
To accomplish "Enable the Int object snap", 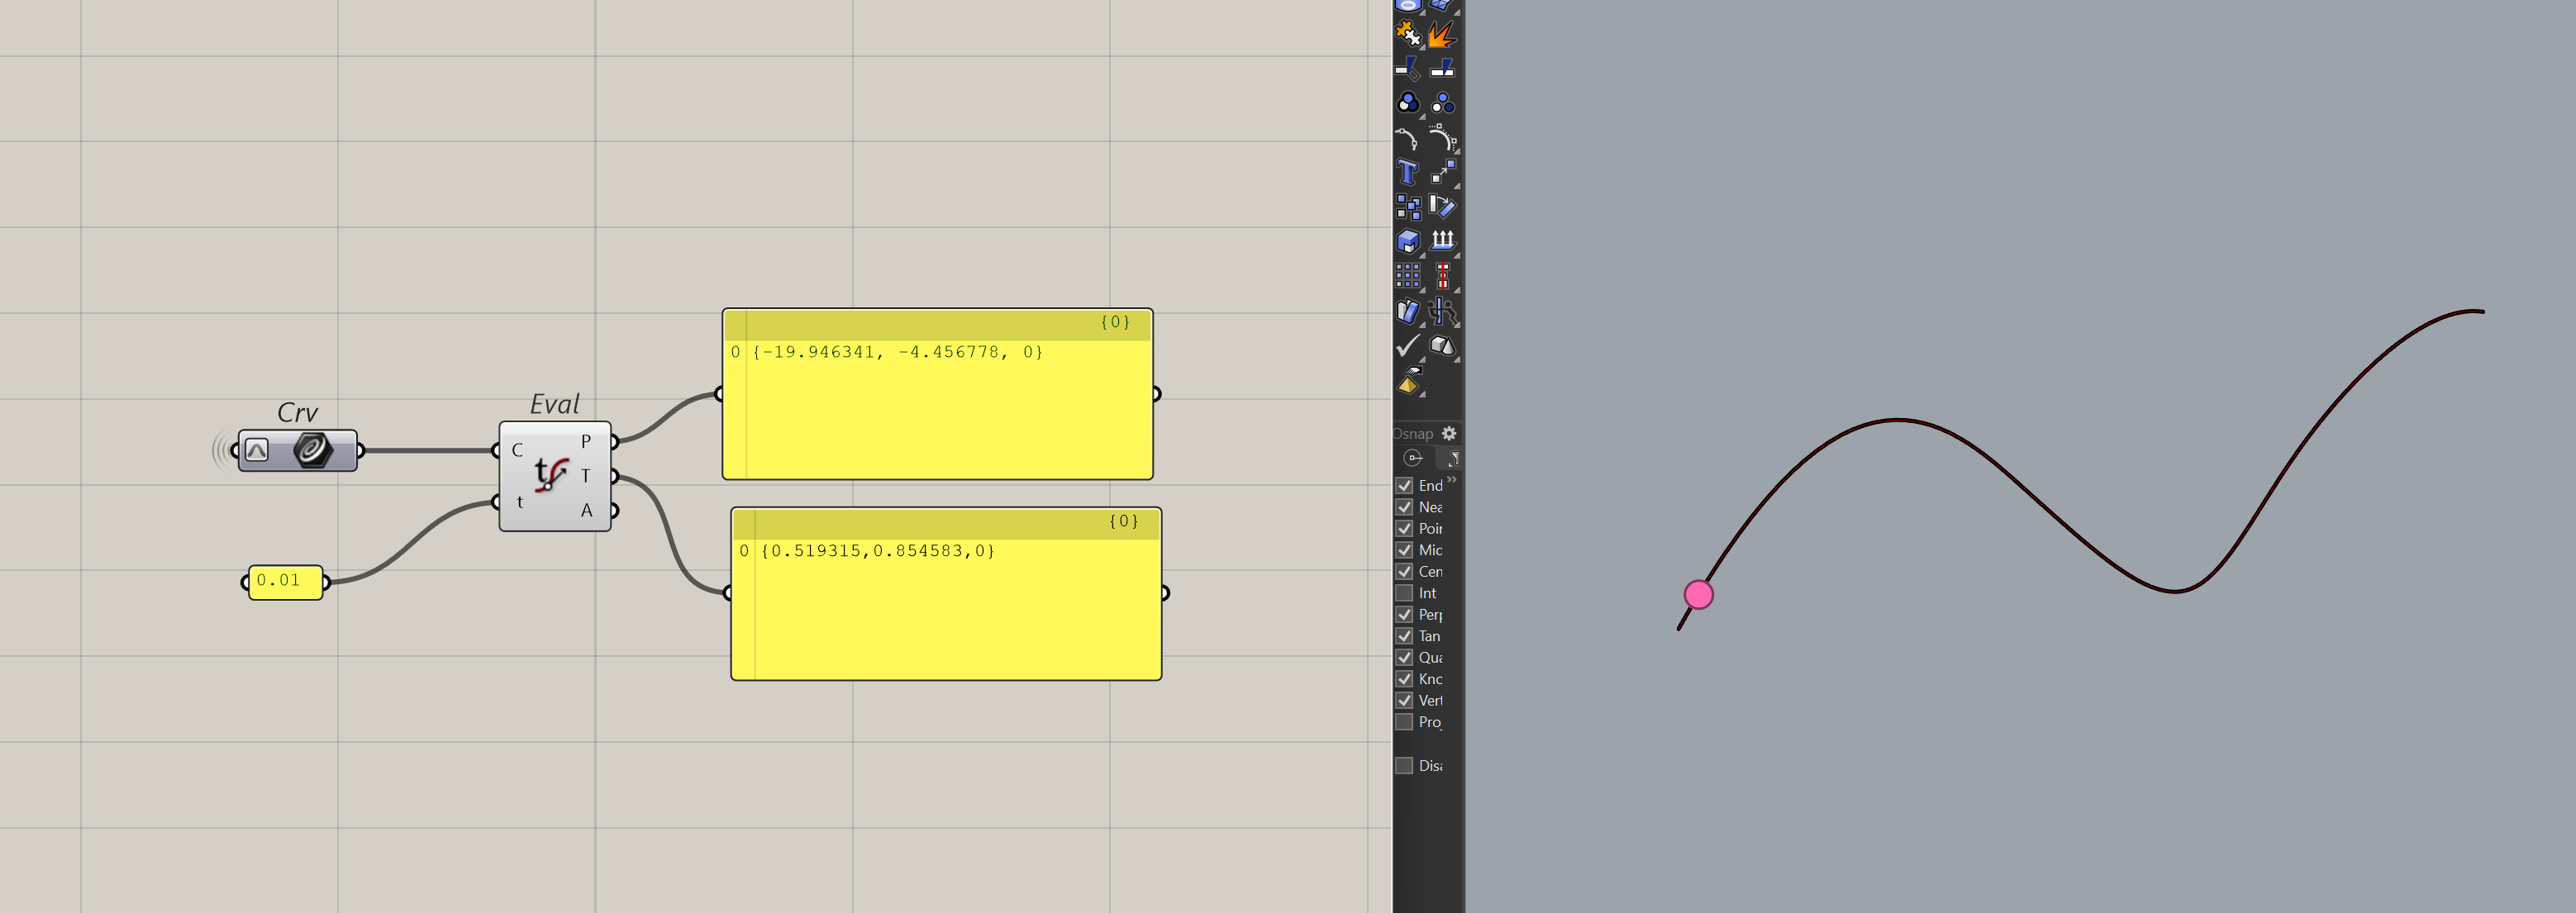I will (1404, 593).
